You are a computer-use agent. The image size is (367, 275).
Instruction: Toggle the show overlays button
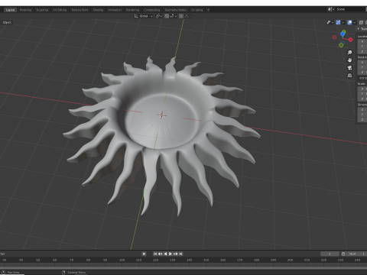coord(349,22)
